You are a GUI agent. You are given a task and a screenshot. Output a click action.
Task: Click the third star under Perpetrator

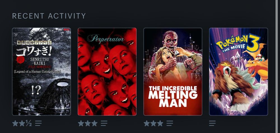pos(94,123)
